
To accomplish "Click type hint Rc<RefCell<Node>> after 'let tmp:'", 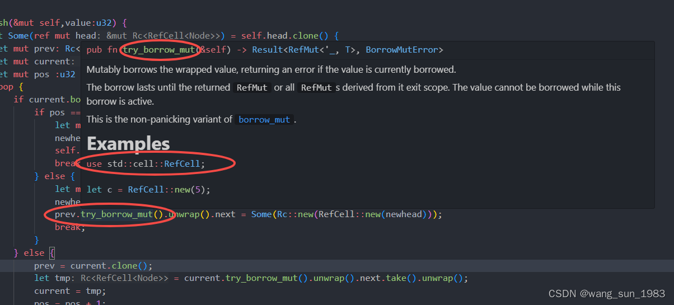I will [x=125, y=278].
